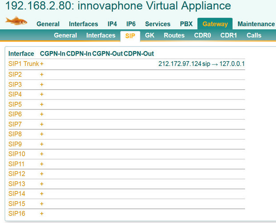Open the GK gateway sub-tab
The height and width of the screenshot is (223, 276).
point(150,36)
